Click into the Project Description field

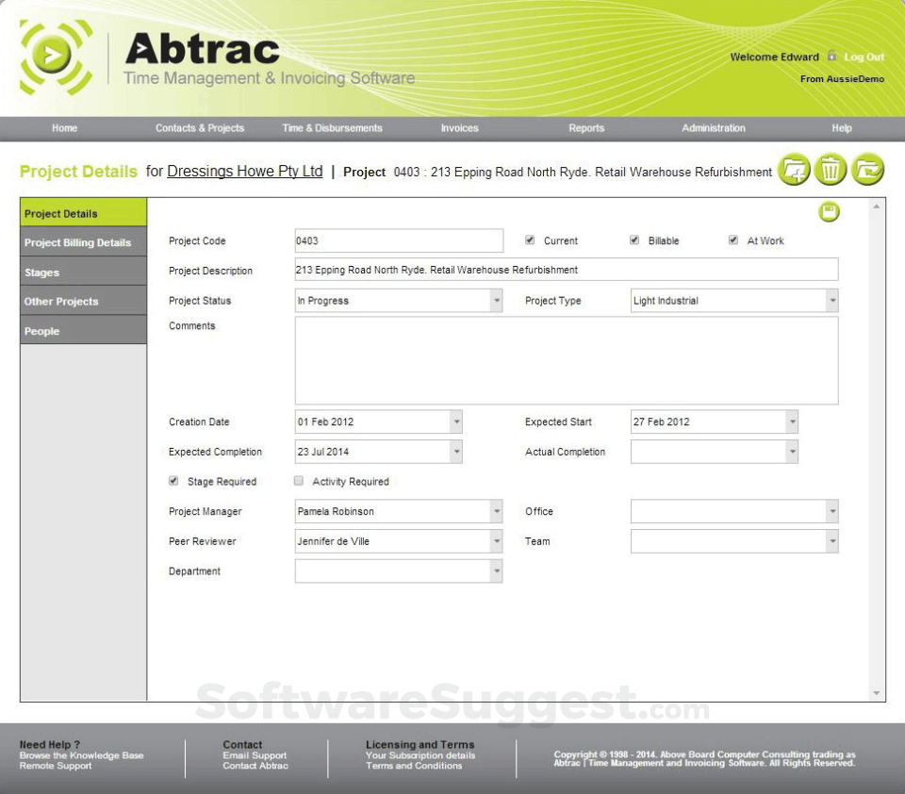click(567, 269)
